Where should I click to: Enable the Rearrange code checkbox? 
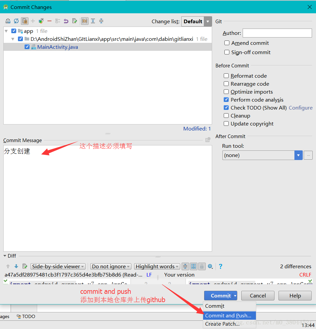pos(226,84)
